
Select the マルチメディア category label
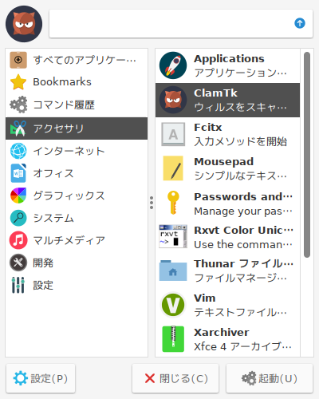69,240
